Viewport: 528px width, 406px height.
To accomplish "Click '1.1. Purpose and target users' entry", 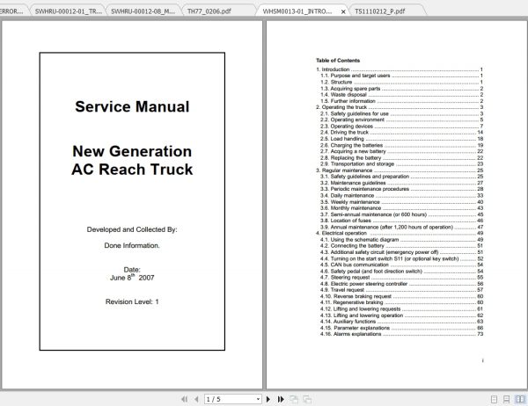I will click(x=402, y=76).
